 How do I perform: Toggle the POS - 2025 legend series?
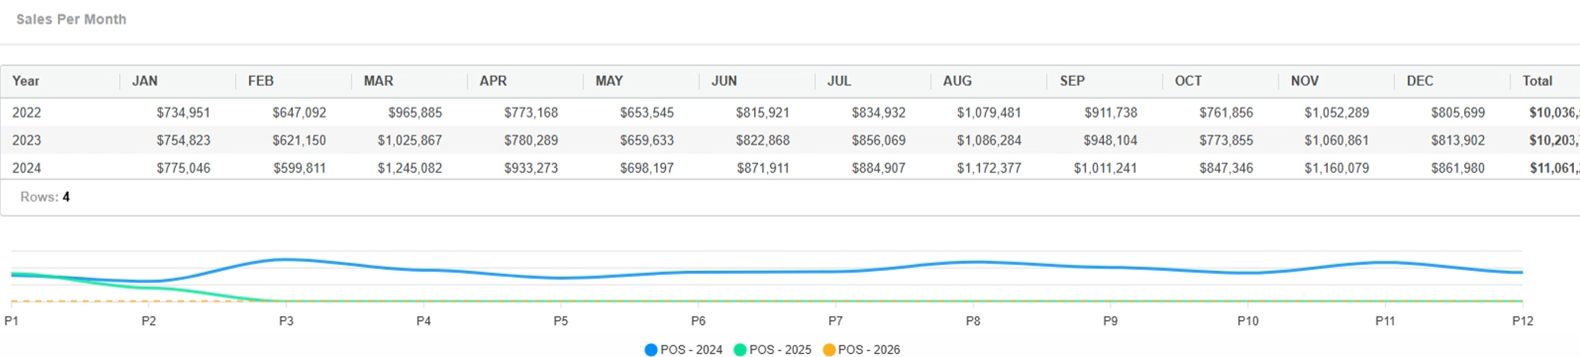(x=772, y=349)
